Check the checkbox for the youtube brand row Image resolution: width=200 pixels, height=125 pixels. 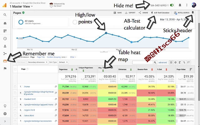click(15, 93)
